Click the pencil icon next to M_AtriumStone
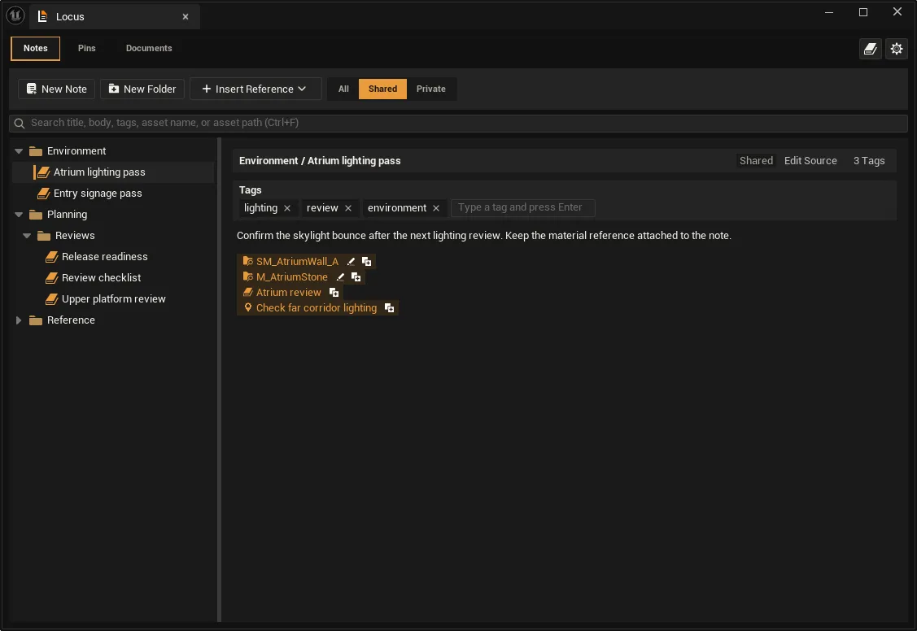917x631 pixels. (340, 277)
